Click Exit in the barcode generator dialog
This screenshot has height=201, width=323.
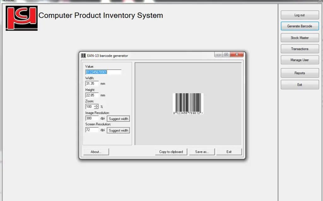pyautogui.click(x=229, y=152)
